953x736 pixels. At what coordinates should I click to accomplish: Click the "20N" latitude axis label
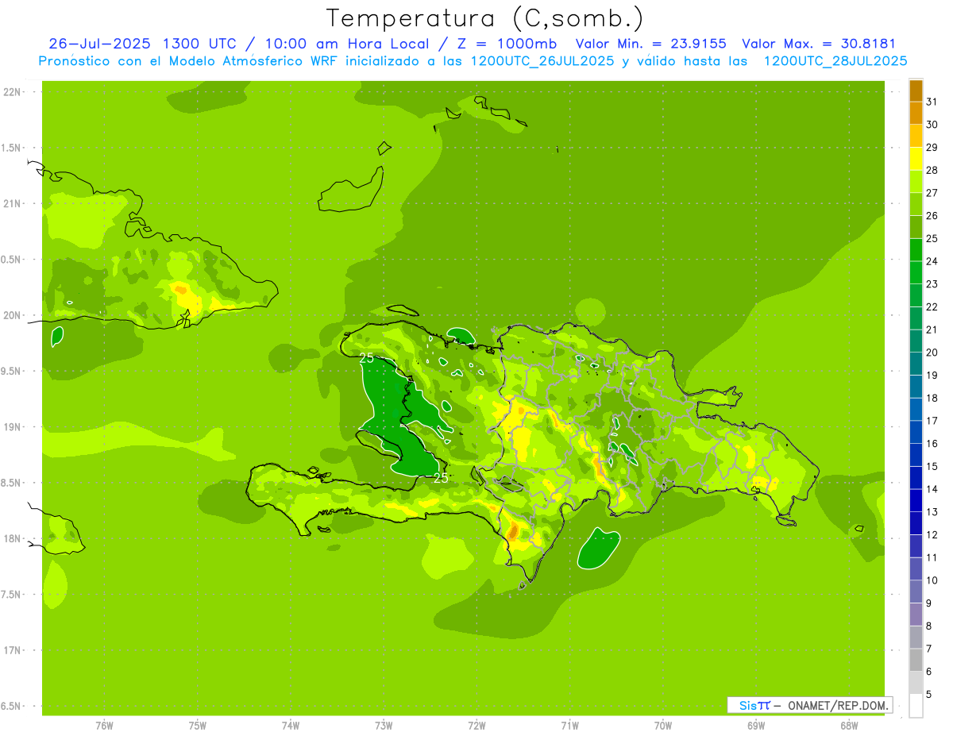click(x=13, y=315)
